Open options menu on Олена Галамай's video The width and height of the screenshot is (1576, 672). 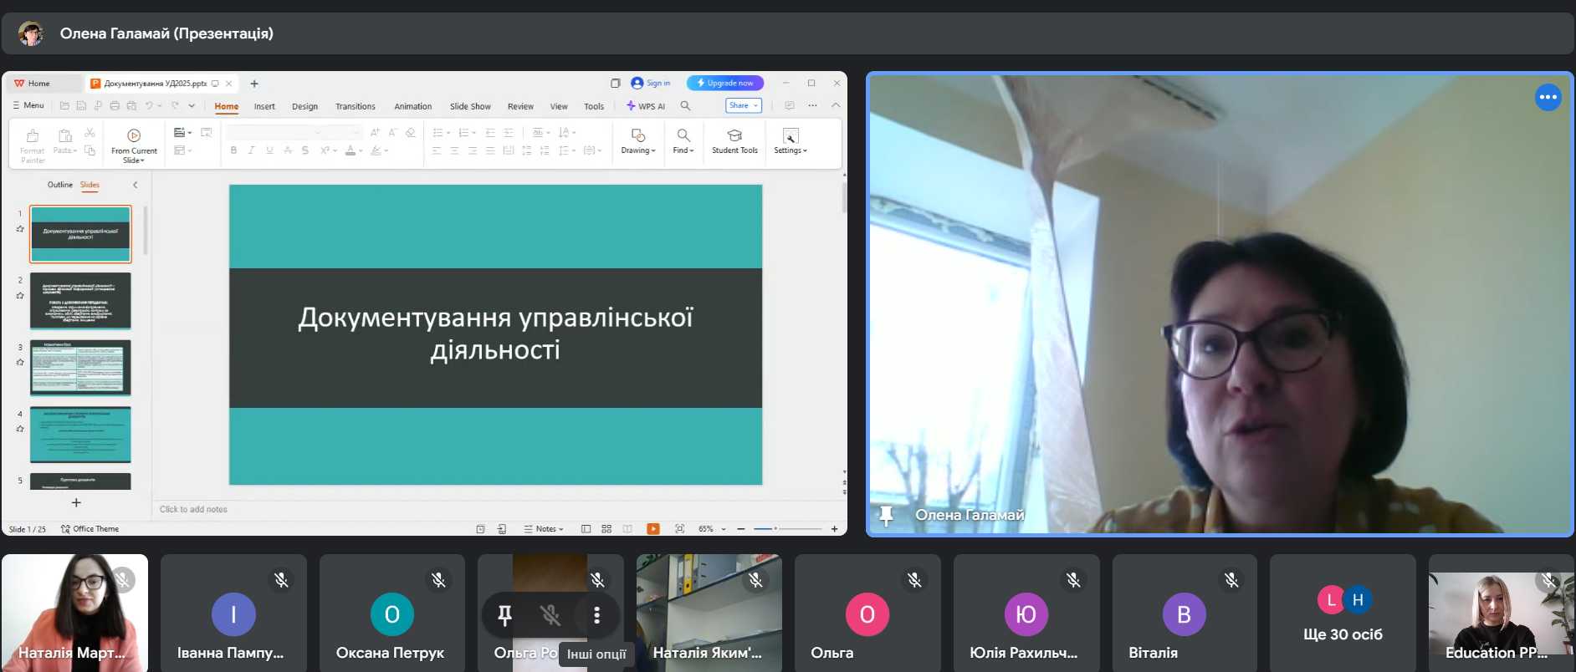point(1548,97)
